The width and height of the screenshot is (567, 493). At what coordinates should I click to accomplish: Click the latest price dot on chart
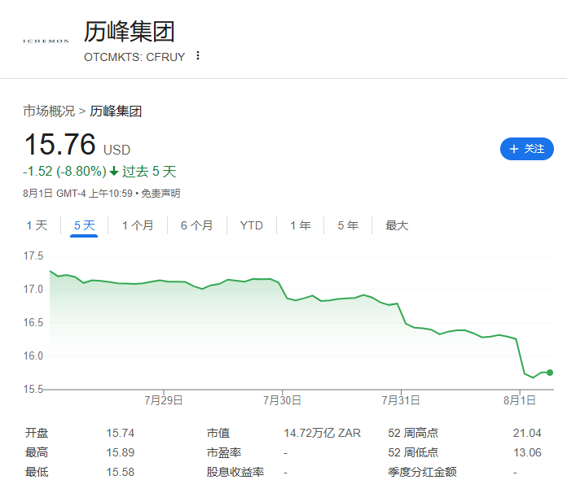point(550,373)
